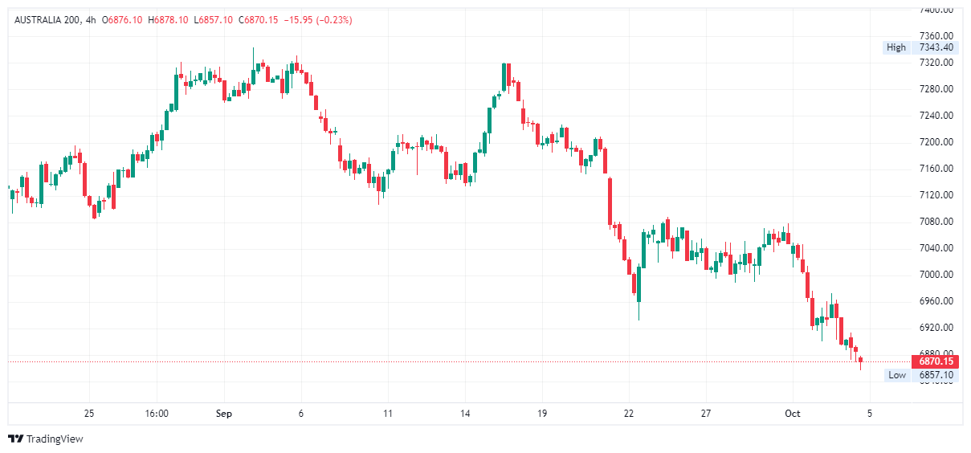
Task: Click the 22 date label on time axis
Action: 628,414
